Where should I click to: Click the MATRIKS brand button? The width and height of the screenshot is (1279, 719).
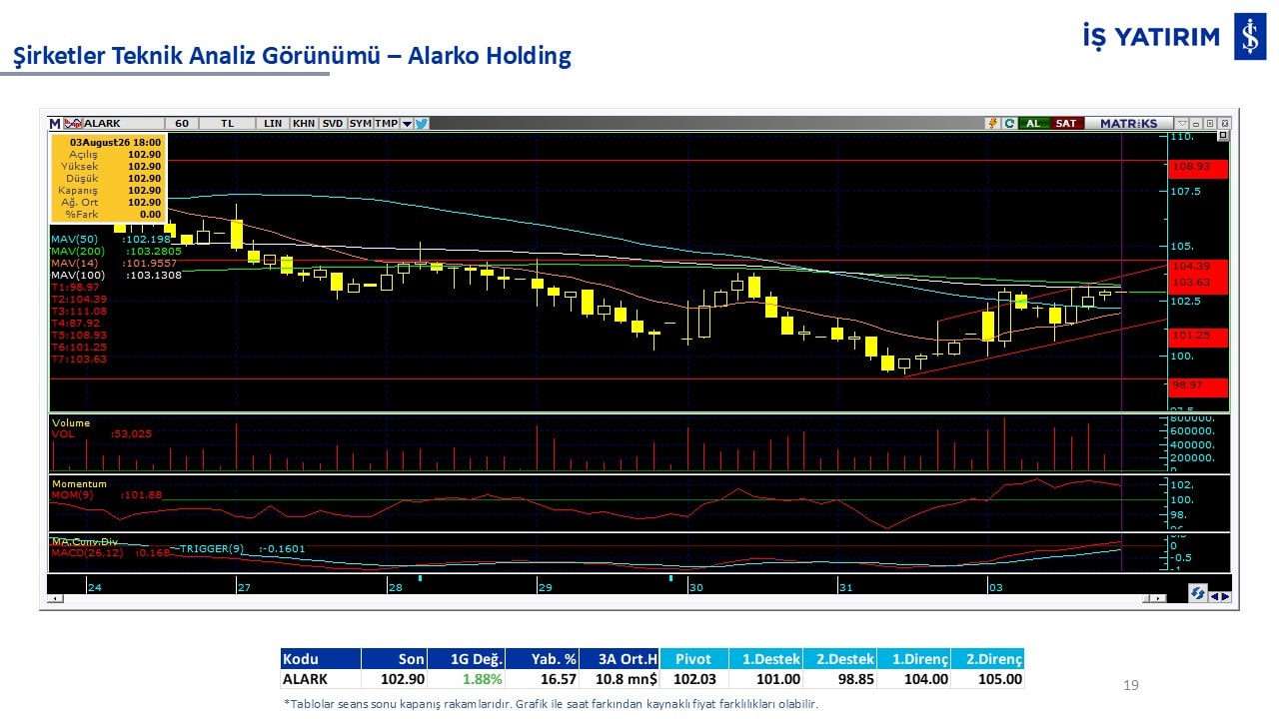click(x=1129, y=124)
